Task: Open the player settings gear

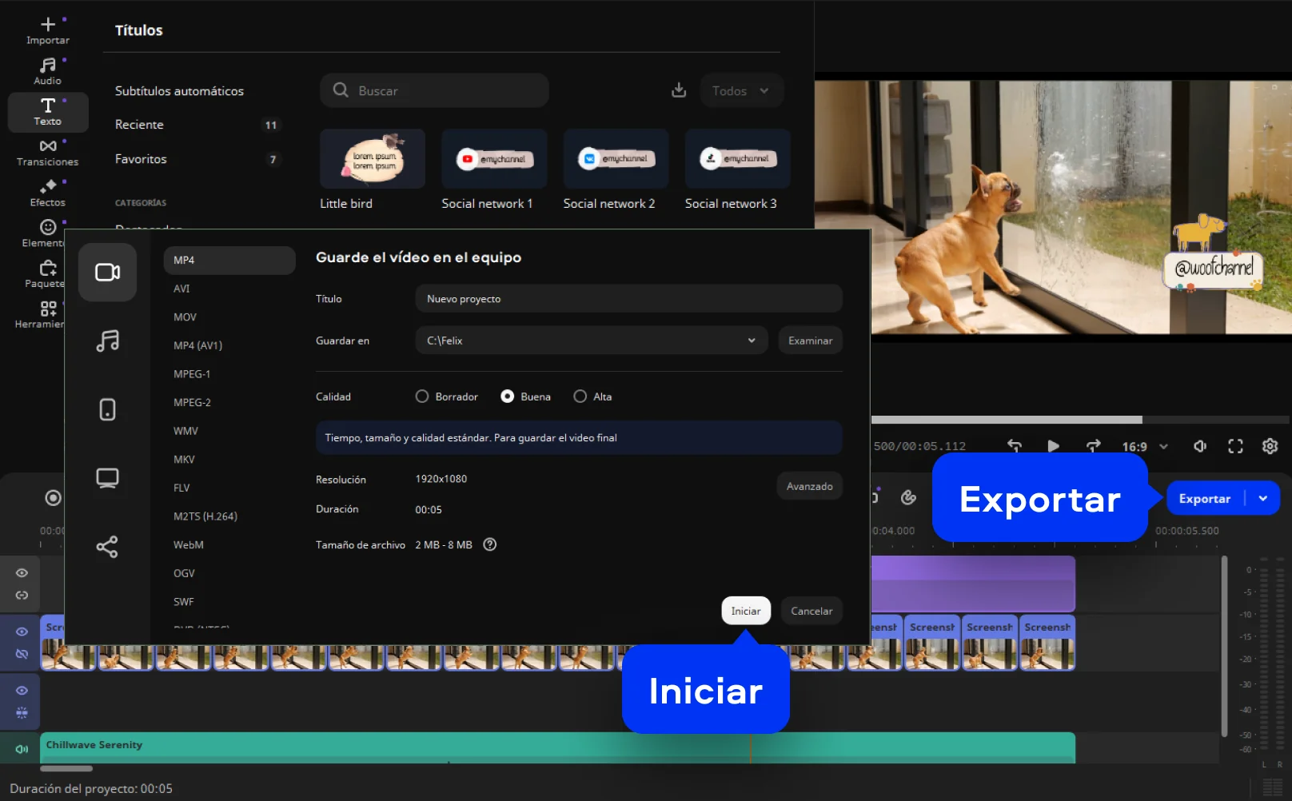Action: [x=1270, y=446]
